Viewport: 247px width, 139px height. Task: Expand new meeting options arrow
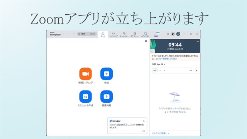click(x=95, y=83)
